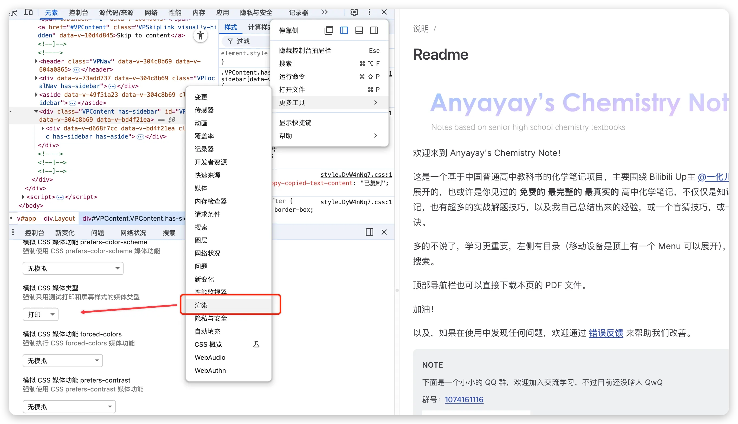
Task: Select 渲染 from the more tools menu
Action: [x=201, y=305]
